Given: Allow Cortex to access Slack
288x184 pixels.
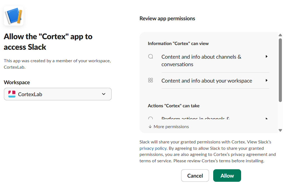Looking at the screenshot, I should pyautogui.click(x=227, y=176).
